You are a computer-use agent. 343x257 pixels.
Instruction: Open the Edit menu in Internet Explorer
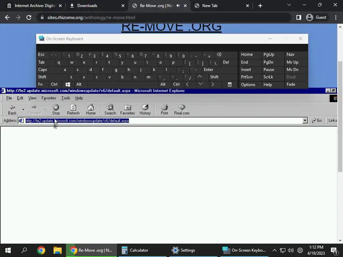pos(20,98)
